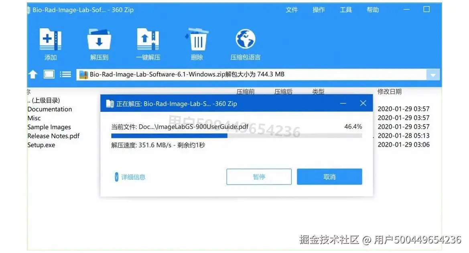Image resolution: width=469 pixels, height=253 pixels.
Task: Click the archive icon in the address bar
Action: point(84,74)
